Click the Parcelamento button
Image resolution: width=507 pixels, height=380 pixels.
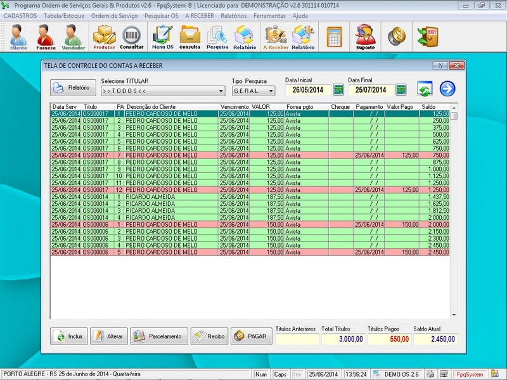159,336
